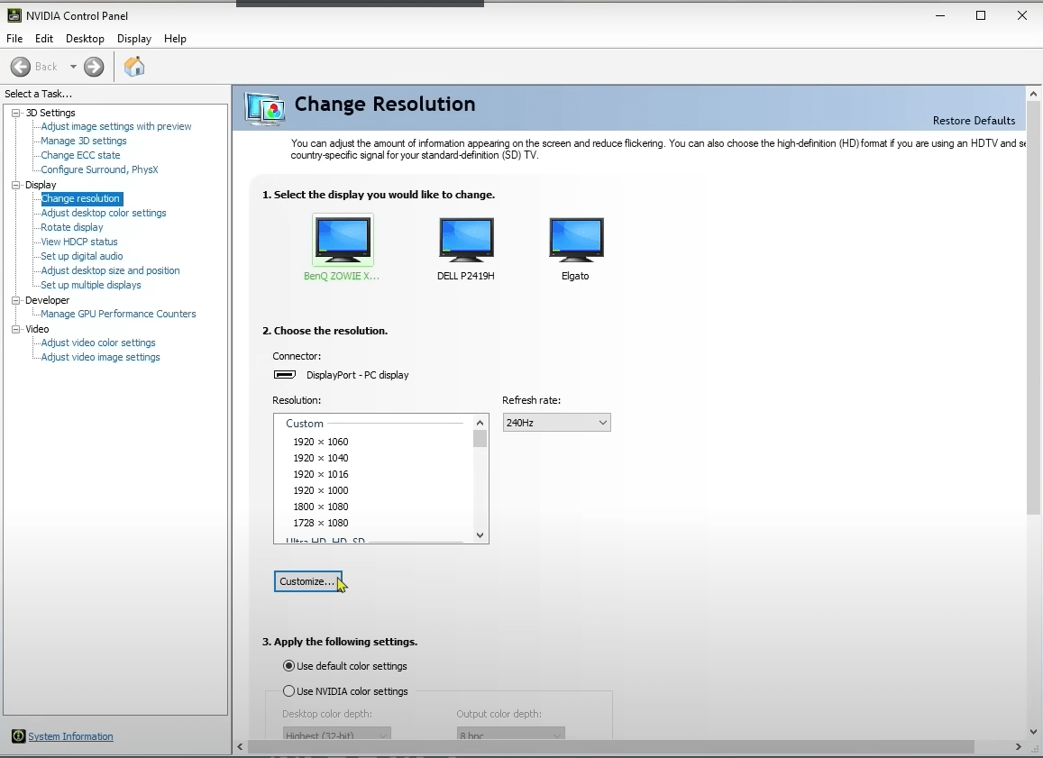1043x758 pixels.
Task: Click resolution list scroll down arrow
Action: 480,535
